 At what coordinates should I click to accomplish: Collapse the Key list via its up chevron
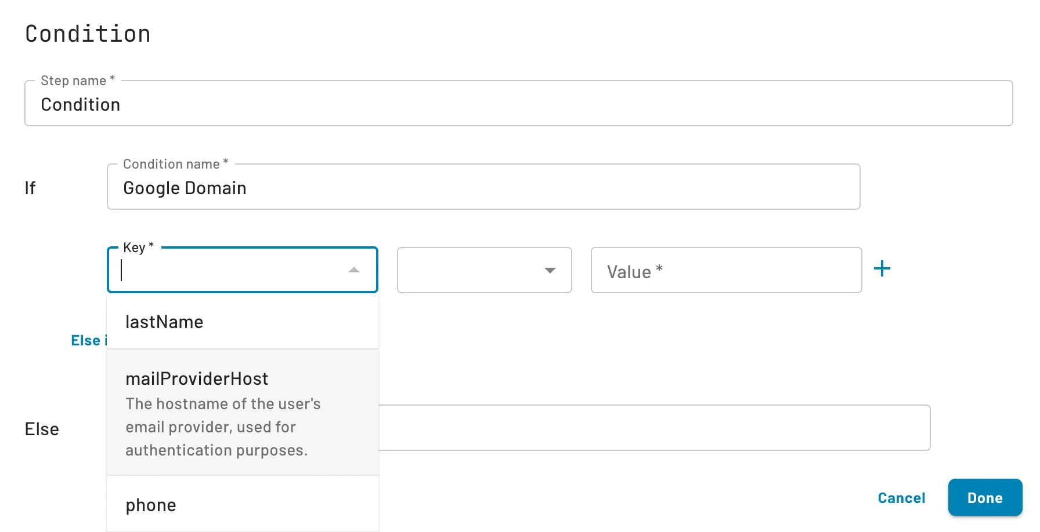point(353,270)
